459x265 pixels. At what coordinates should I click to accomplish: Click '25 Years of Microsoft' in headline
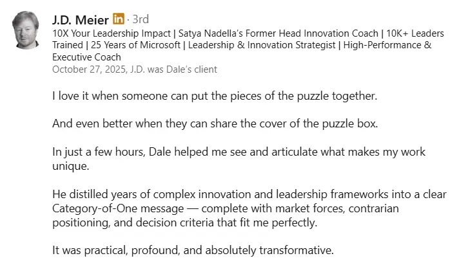tap(135, 45)
